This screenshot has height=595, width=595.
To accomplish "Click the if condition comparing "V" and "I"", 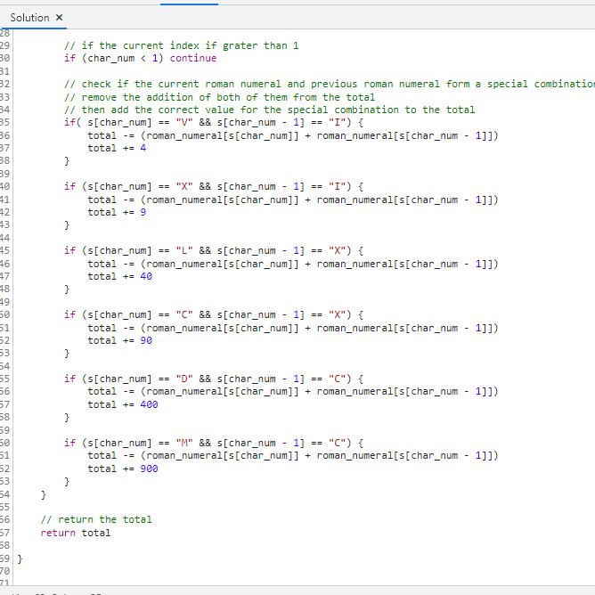I will pos(214,123).
